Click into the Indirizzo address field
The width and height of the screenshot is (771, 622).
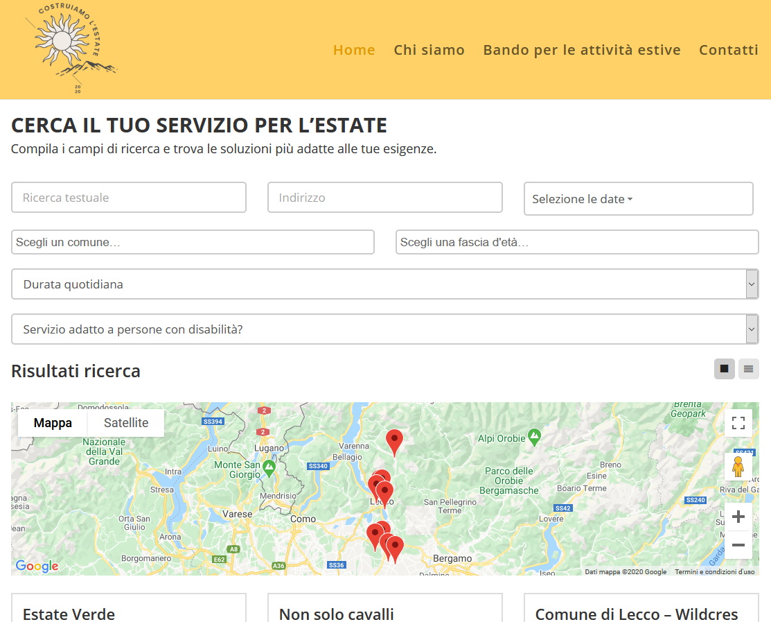[x=385, y=198]
